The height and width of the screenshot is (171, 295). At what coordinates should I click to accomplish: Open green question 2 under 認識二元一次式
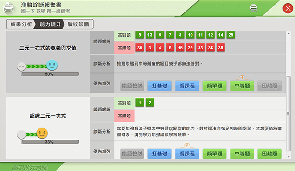pyautogui.click(x=150, y=103)
